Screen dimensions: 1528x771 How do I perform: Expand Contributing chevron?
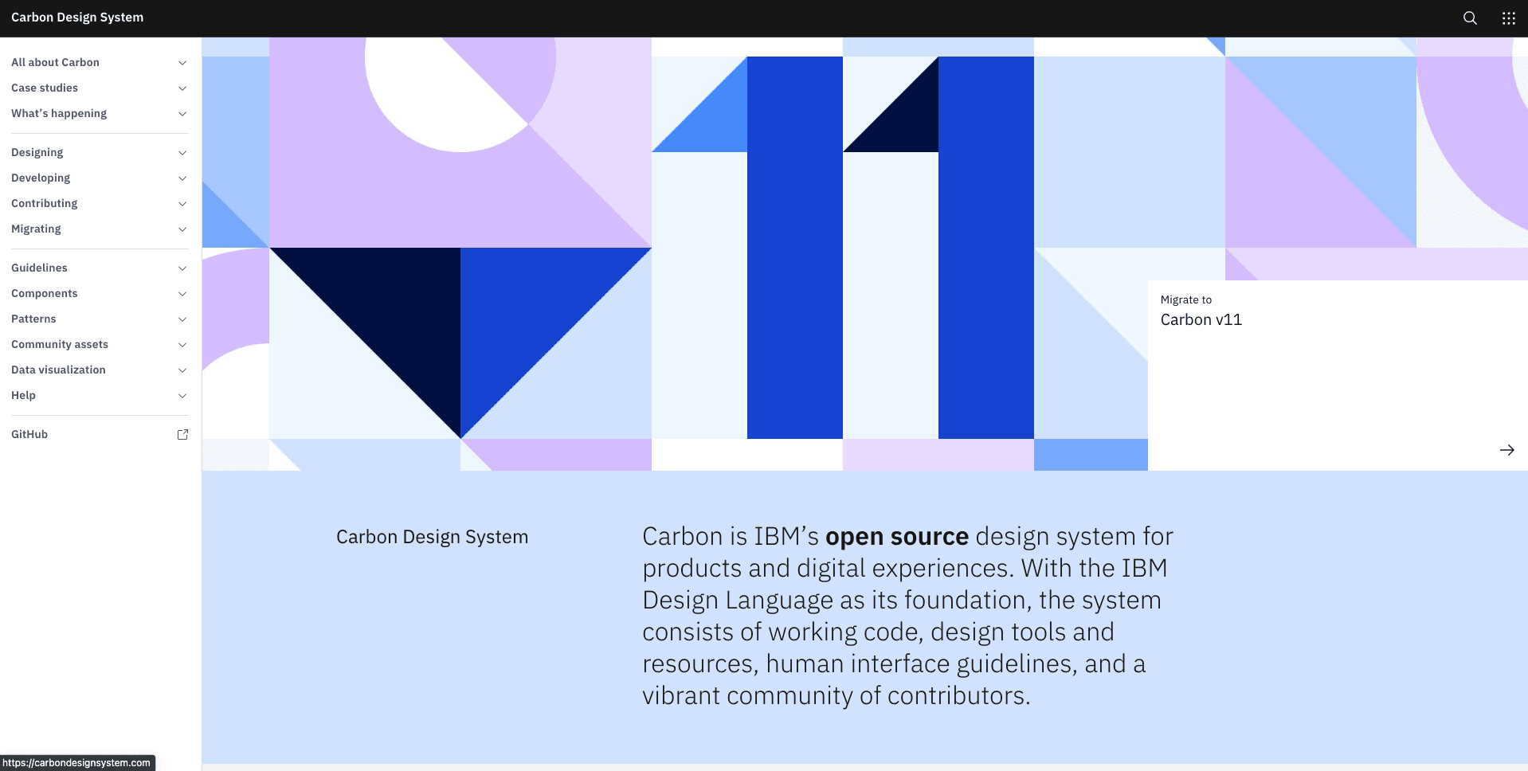click(x=182, y=204)
